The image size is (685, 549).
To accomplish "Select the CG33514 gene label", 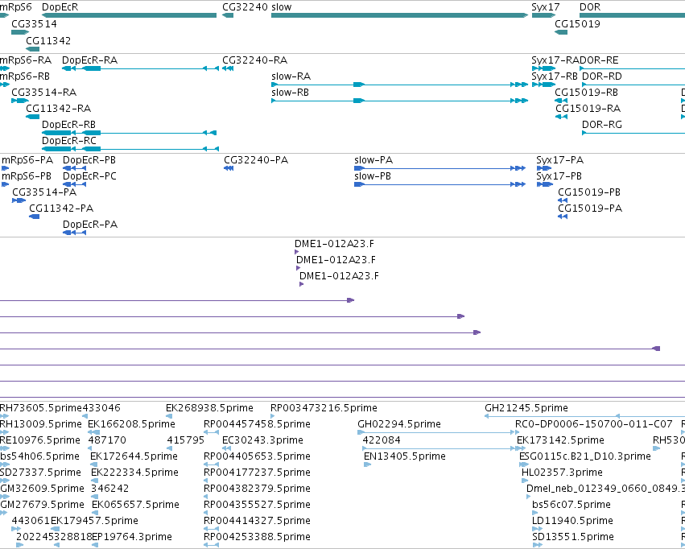I will pos(34,23).
